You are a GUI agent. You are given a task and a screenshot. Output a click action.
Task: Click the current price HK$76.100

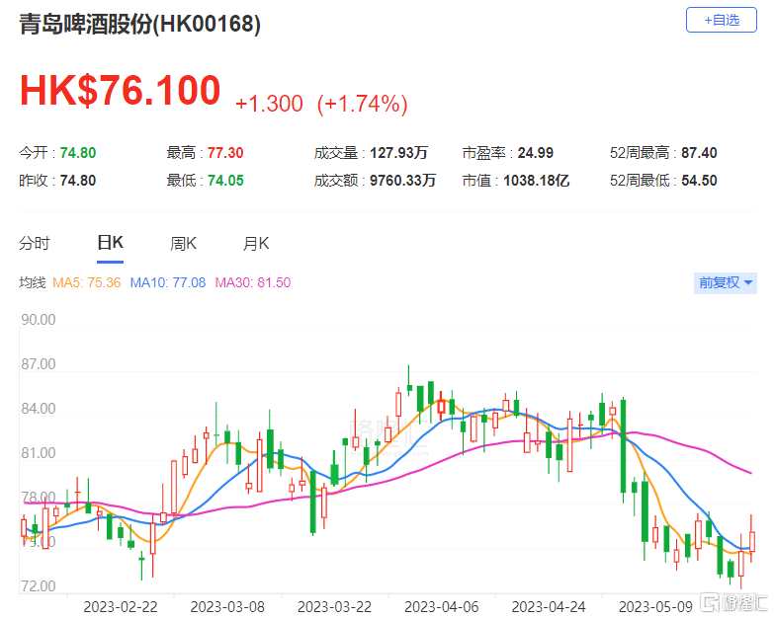click(x=120, y=91)
